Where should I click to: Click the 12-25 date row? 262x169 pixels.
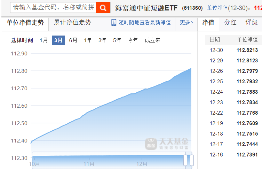[x=216, y=82]
